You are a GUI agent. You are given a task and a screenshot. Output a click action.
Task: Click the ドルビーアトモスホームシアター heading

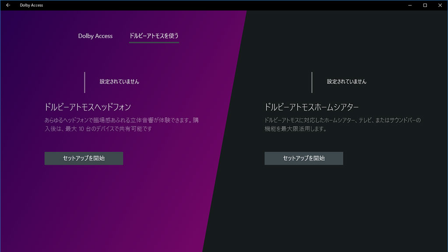click(311, 107)
